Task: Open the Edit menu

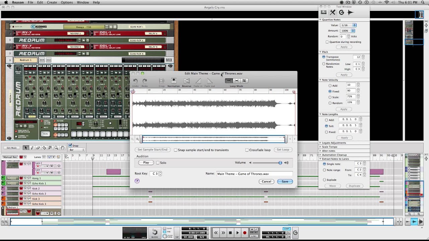Action: tap(40, 2)
